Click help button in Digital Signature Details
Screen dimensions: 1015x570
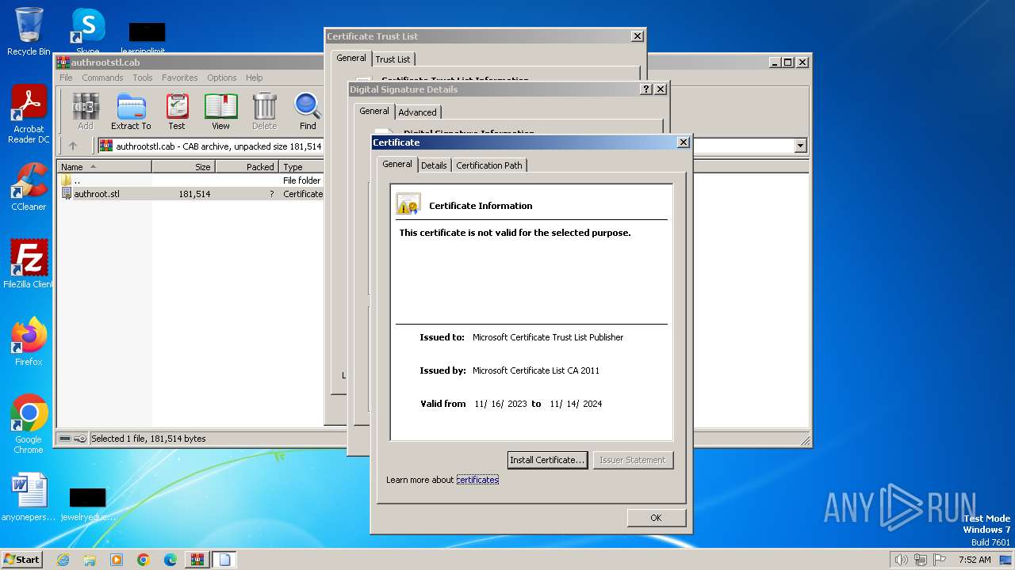point(646,89)
